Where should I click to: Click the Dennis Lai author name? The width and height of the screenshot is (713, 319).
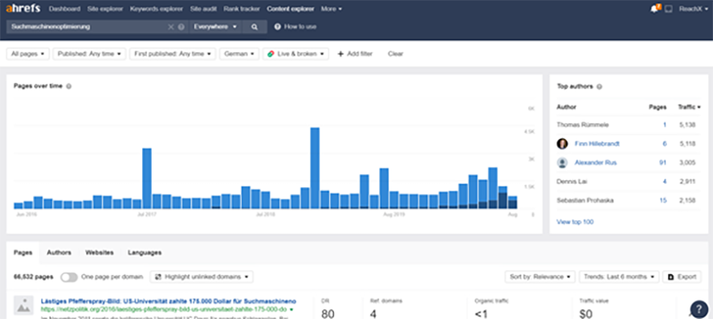[571, 181]
